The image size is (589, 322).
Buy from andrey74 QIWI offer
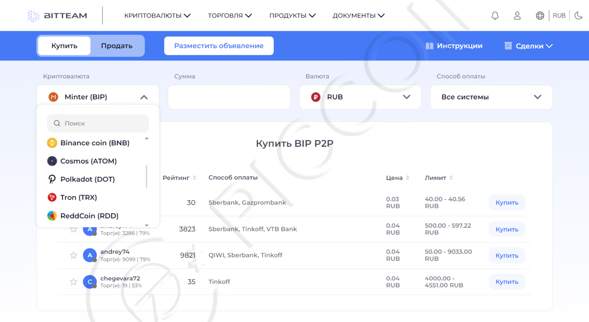coord(507,255)
